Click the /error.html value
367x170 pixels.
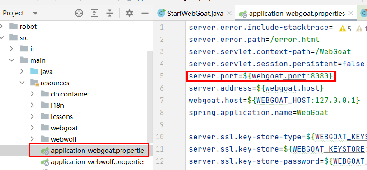[x=294, y=40]
